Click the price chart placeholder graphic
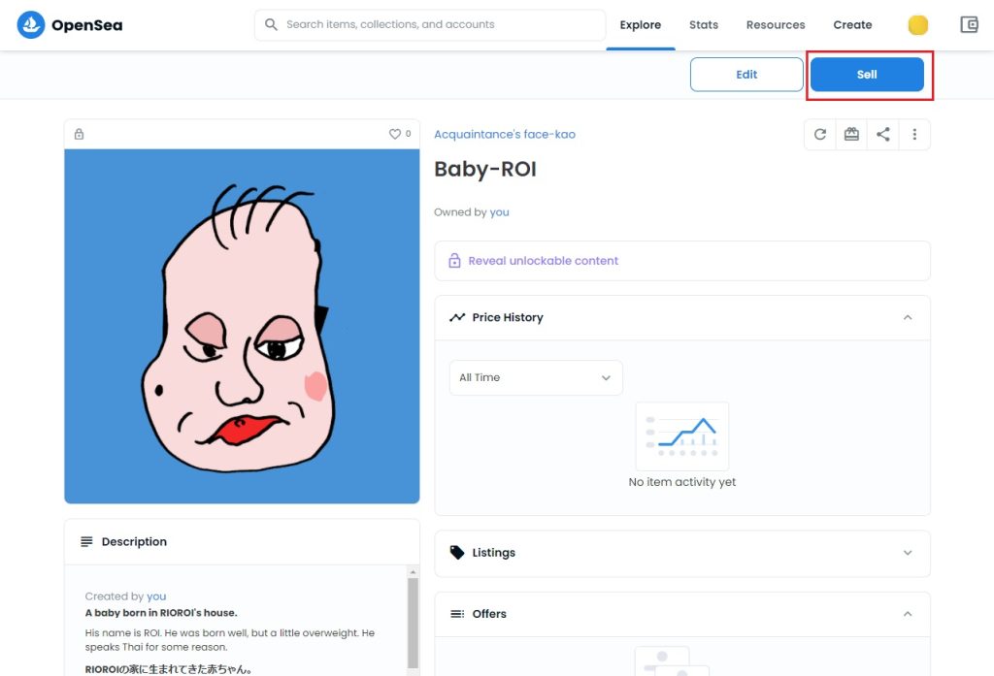This screenshot has height=676, width=994. [682, 435]
